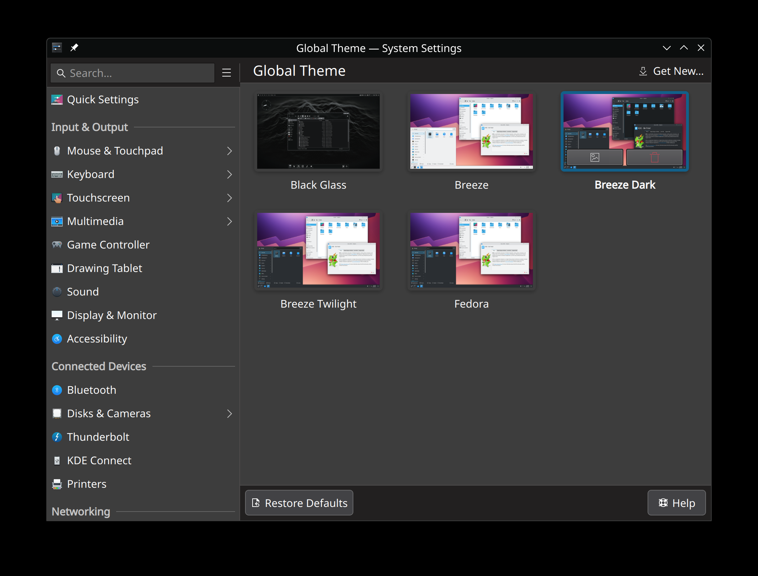Click the Drawing Tablet icon
Image resolution: width=758 pixels, height=576 pixels.
tap(57, 268)
